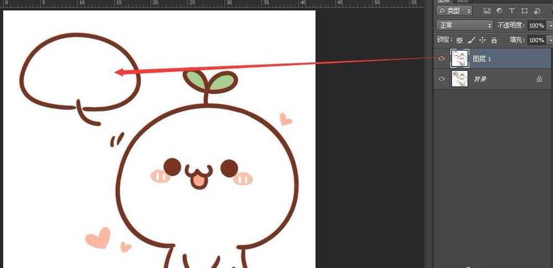Select the 图层 1 layer name

pos(482,59)
